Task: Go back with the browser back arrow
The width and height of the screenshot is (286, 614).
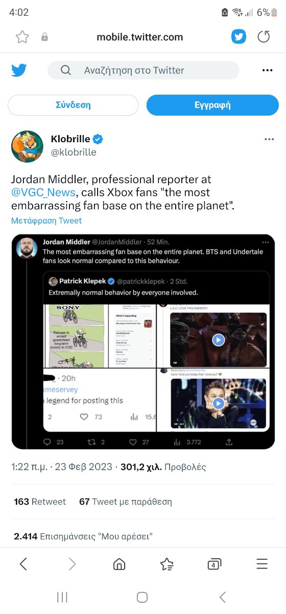Action: click(23, 564)
